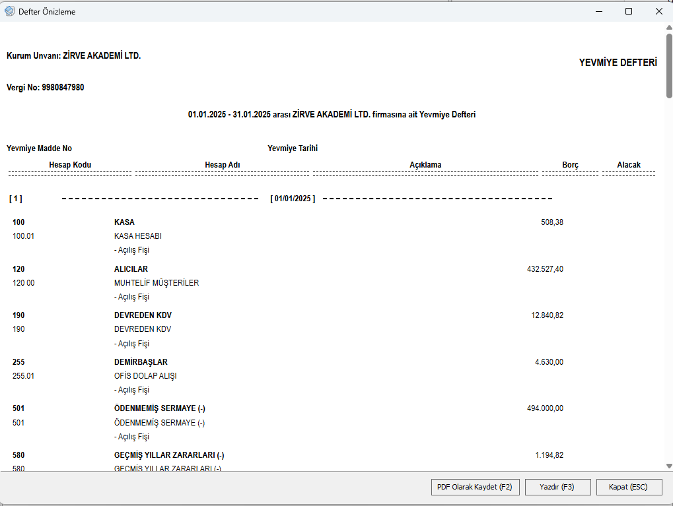Screen dimensions: 673x506
Task: Close preview with Kapat (ESC) button
Action: 629,487
